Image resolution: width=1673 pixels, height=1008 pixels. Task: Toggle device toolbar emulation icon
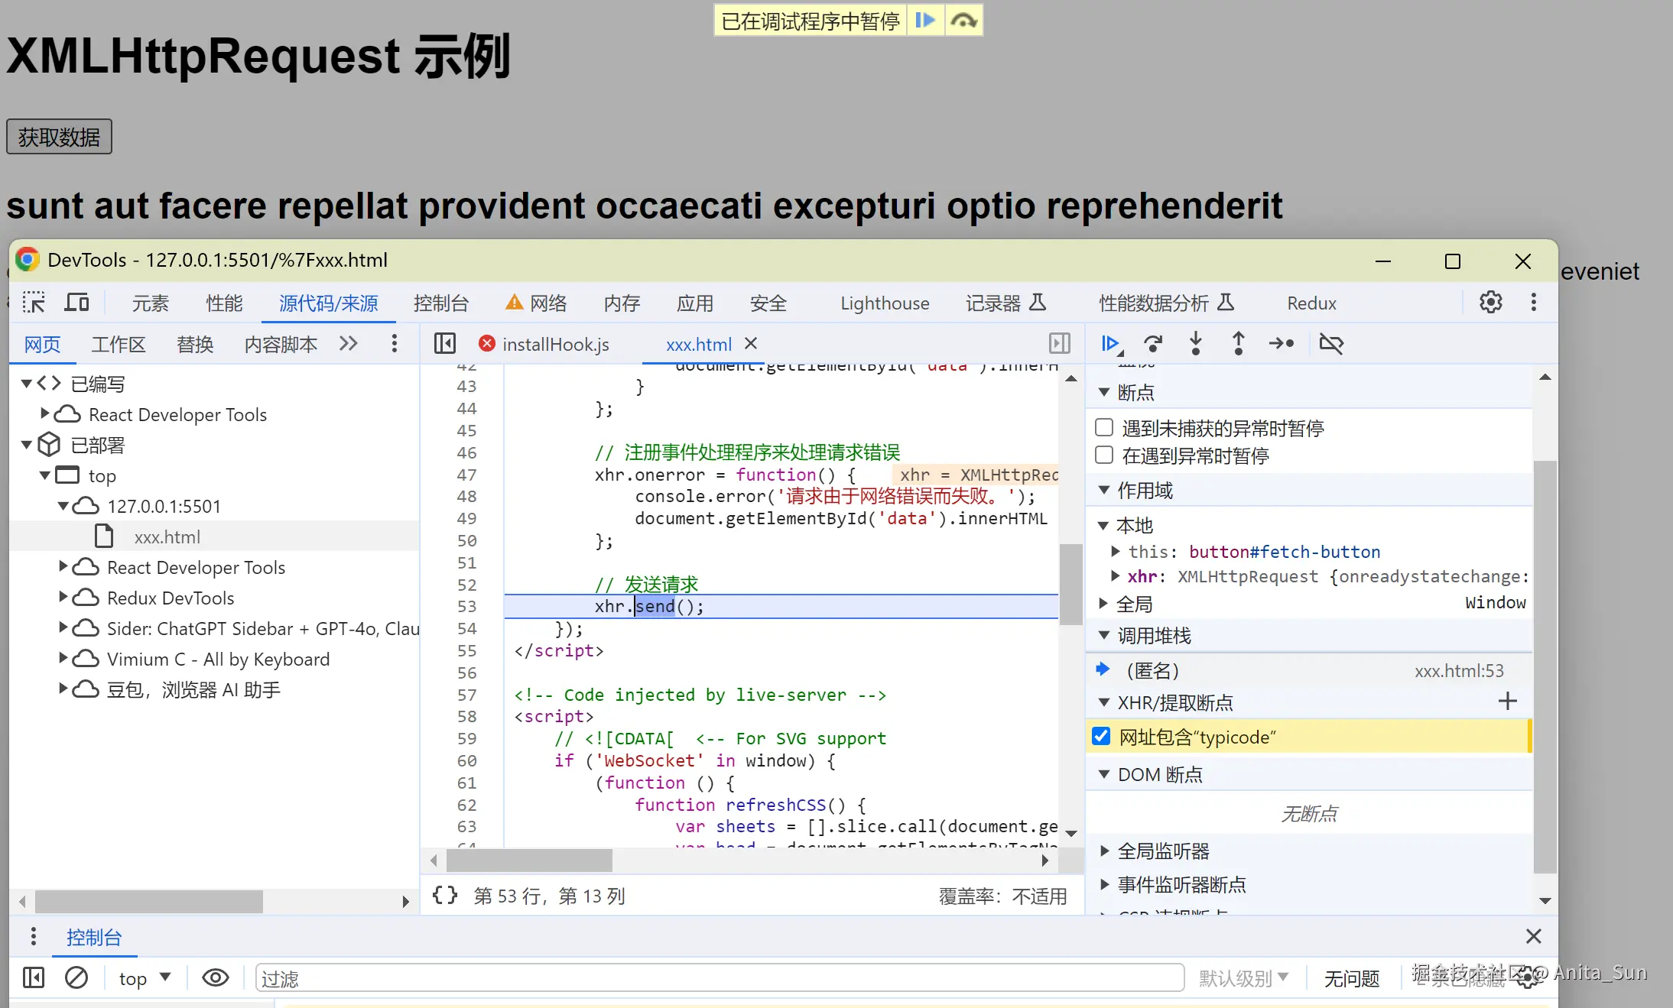click(76, 303)
